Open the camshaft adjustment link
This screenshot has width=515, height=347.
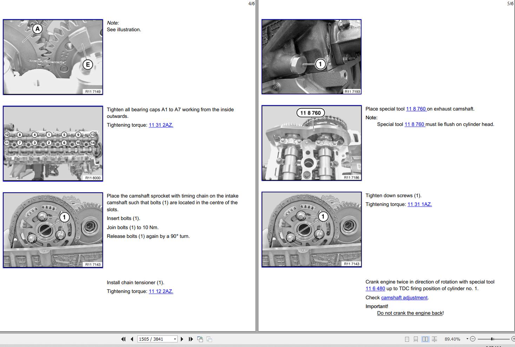click(x=404, y=298)
